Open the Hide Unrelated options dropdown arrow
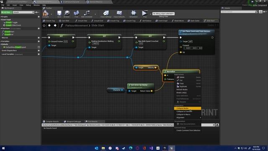268x151 pixels. tap(95, 14)
